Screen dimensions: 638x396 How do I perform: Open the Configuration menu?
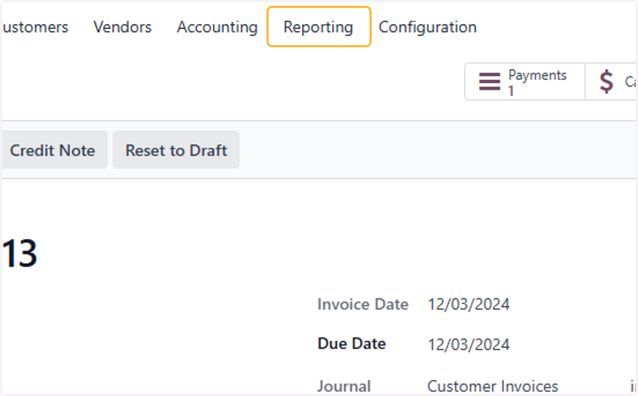point(427,27)
